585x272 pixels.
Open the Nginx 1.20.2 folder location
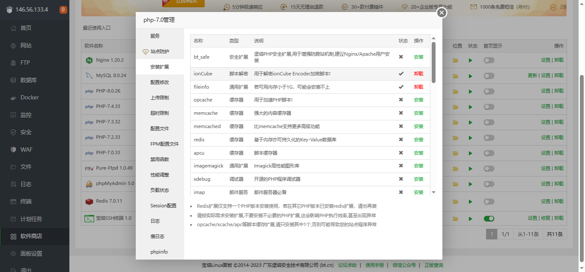[x=455, y=60]
